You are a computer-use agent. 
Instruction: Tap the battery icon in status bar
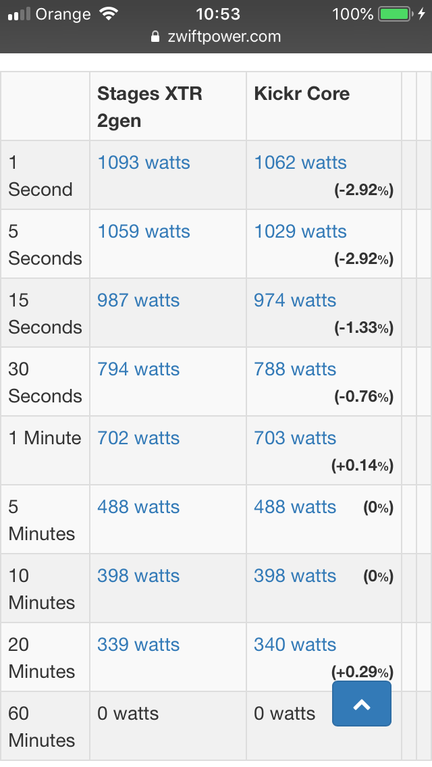[x=395, y=14]
